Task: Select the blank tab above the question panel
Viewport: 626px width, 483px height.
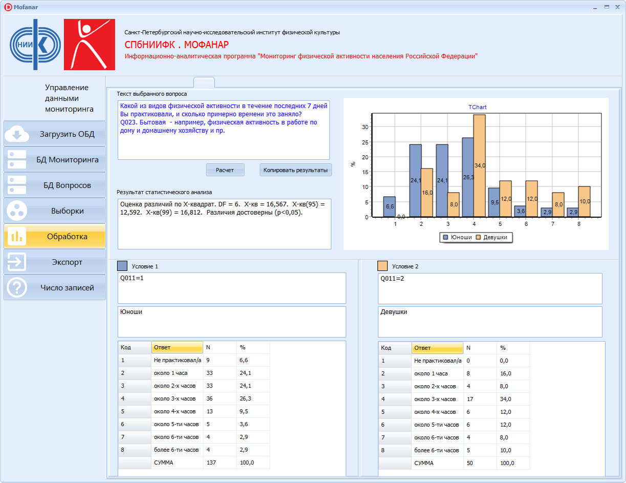Action: coord(204,82)
